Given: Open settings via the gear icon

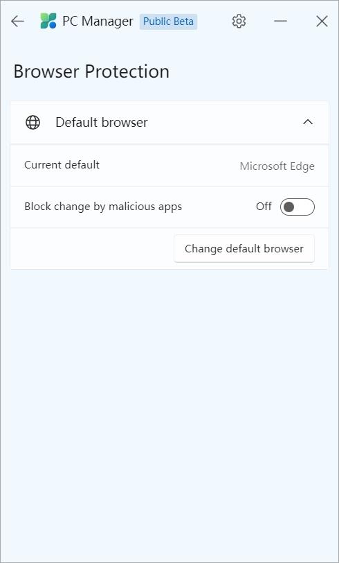Looking at the screenshot, I should pyautogui.click(x=239, y=21).
